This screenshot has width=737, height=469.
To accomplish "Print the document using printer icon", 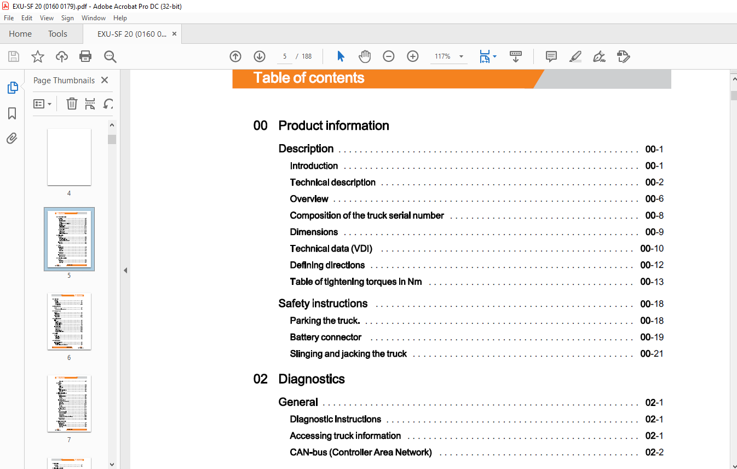I will (85, 56).
